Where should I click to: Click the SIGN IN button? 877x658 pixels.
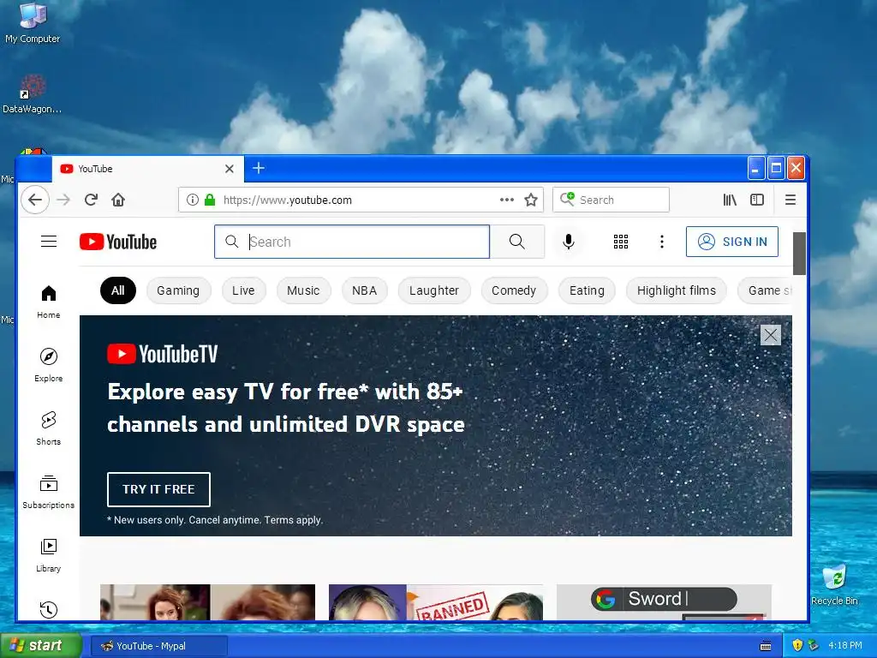pos(732,242)
